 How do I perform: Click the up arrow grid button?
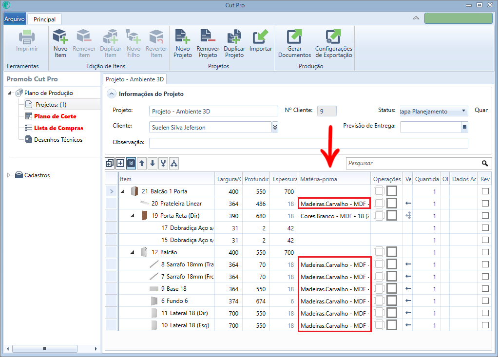[x=142, y=164]
